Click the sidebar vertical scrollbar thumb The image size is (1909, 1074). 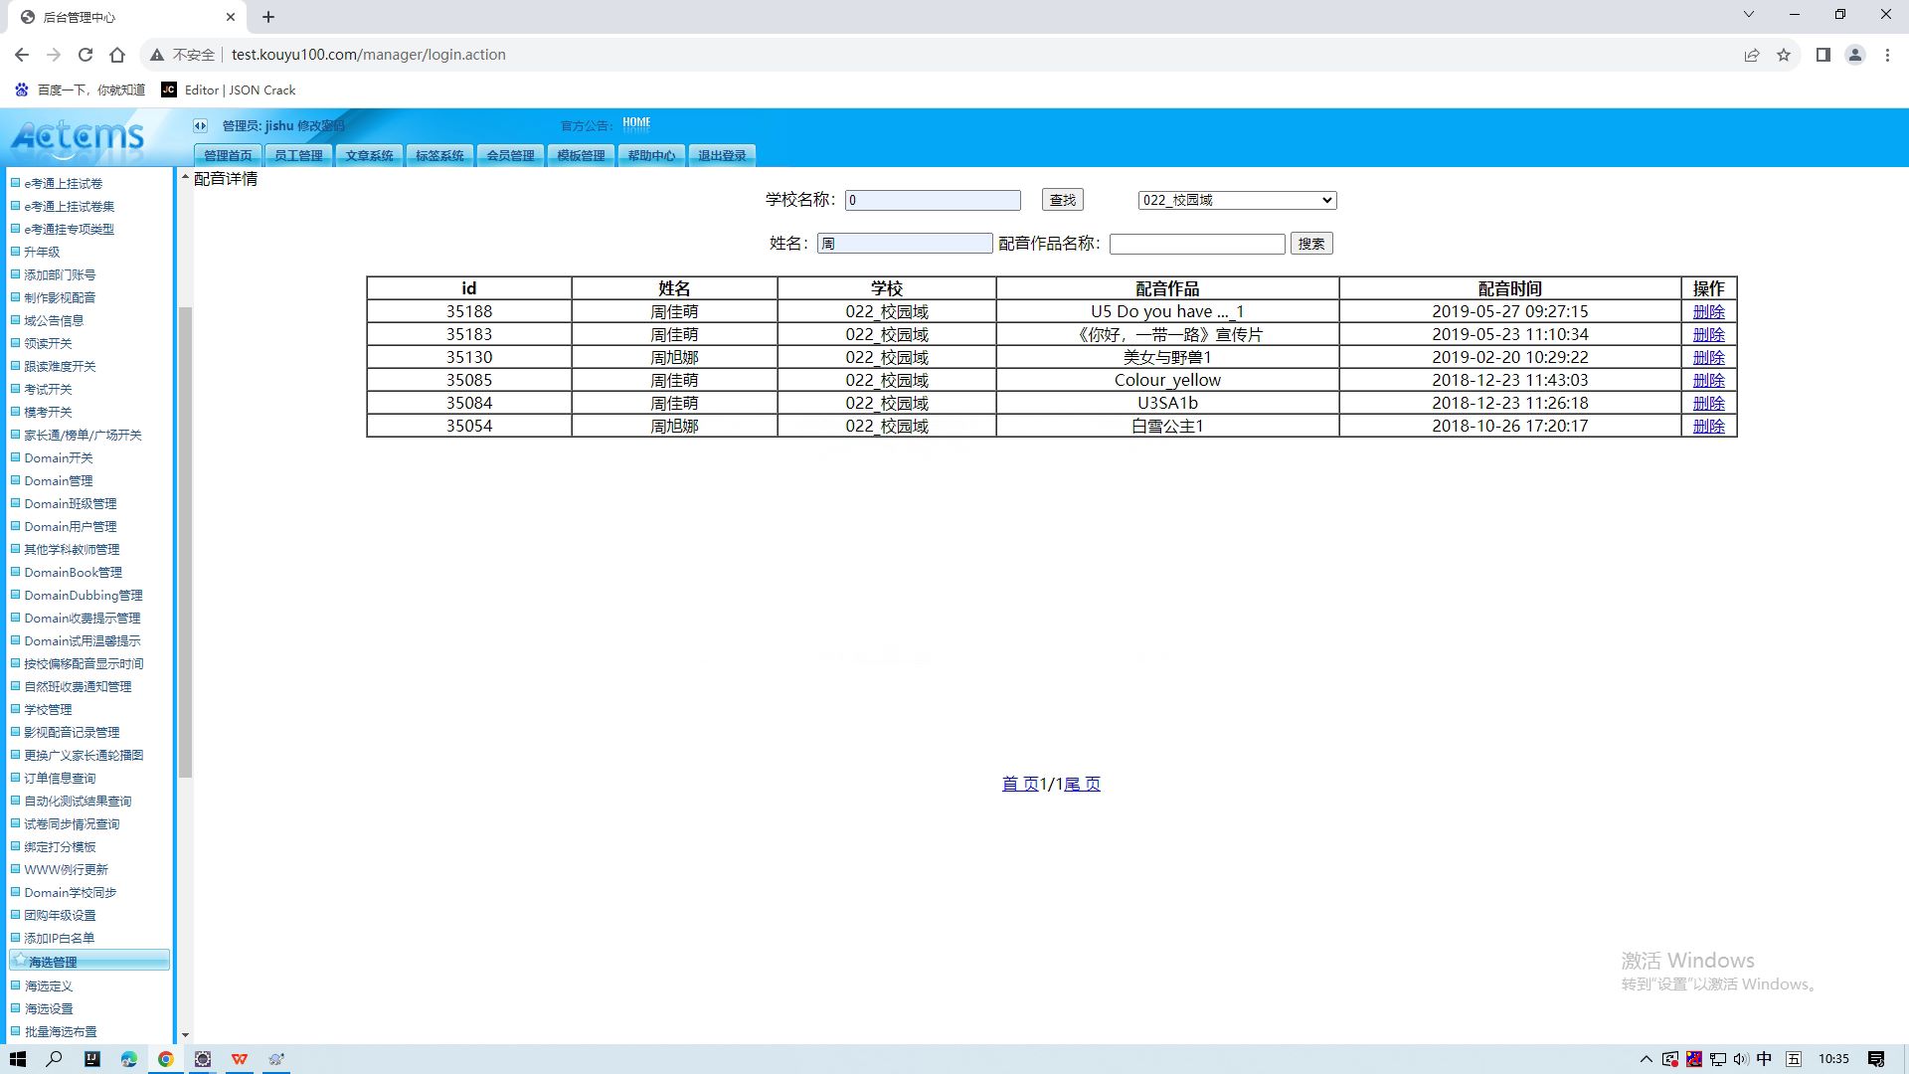pyautogui.click(x=185, y=542)
